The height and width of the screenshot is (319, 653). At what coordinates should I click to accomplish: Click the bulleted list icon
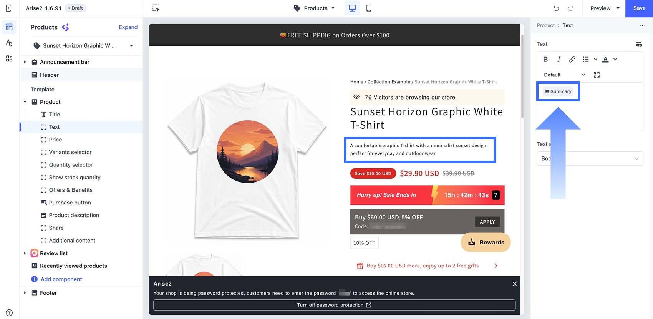585,59
